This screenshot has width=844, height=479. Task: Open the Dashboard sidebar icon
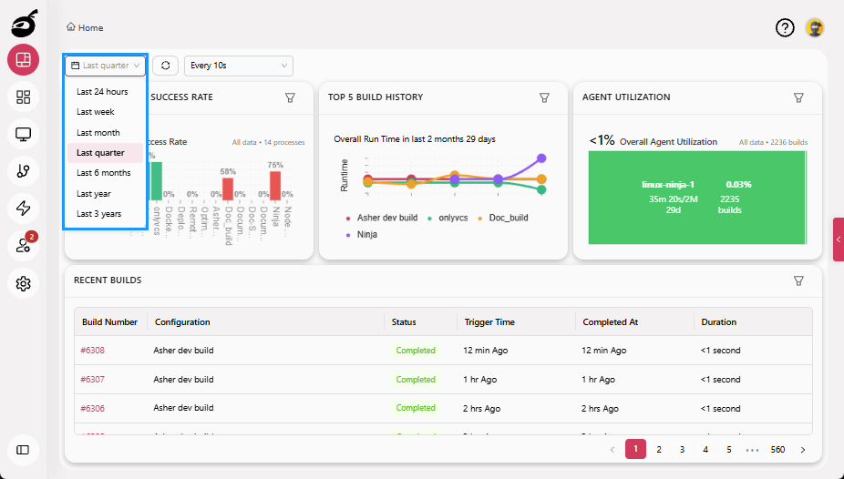[23, 59]
